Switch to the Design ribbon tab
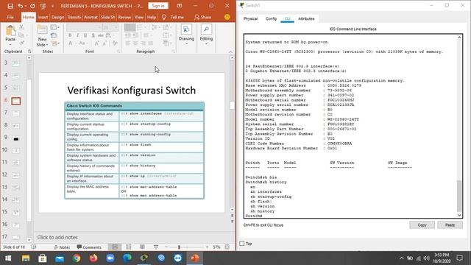Image resolution: width=471 pixels, height=265 pixels. (x=57, y=17)
